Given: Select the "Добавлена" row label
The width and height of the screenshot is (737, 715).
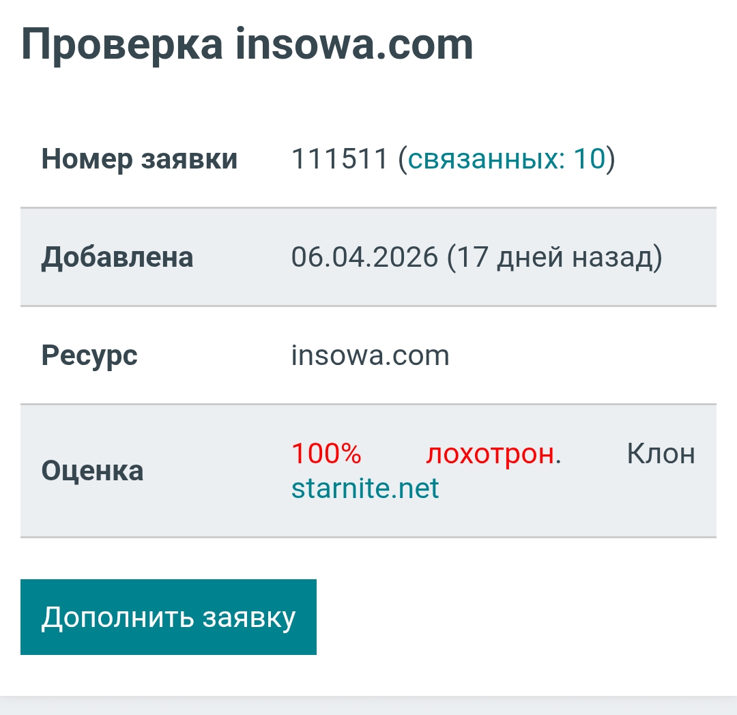Looking at the screenshot, I should [117, 257].
